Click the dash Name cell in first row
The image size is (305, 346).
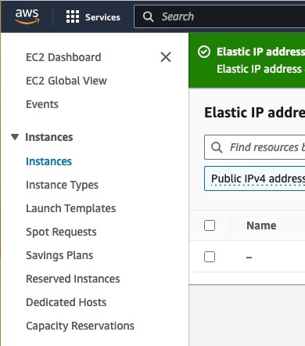249,258
